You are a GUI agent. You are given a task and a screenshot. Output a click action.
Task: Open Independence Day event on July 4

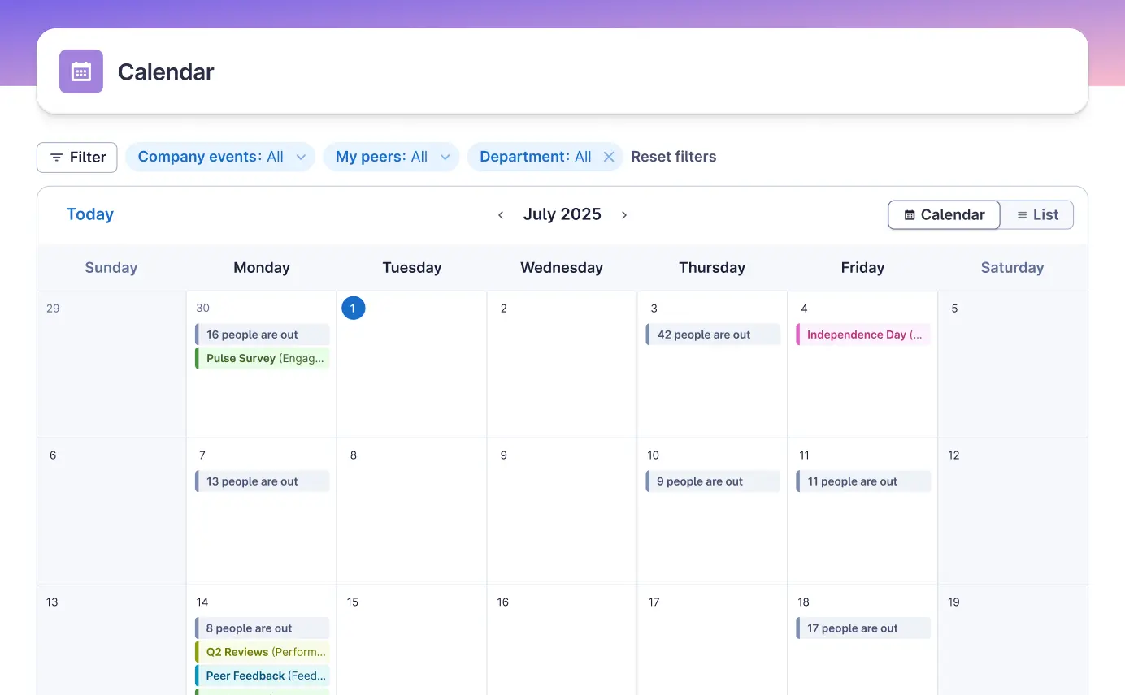pyautogui.click(x=863, y=335)
